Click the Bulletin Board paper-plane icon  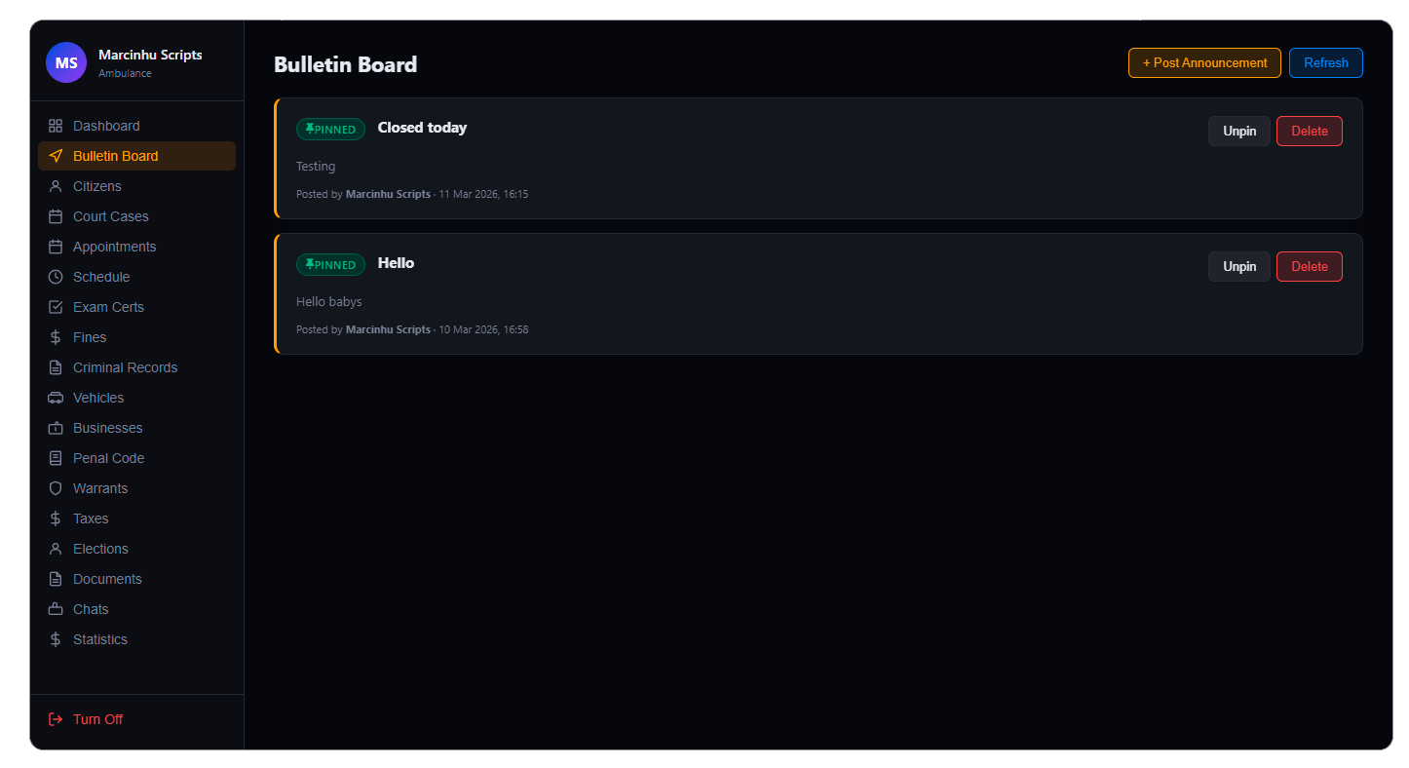56,156
